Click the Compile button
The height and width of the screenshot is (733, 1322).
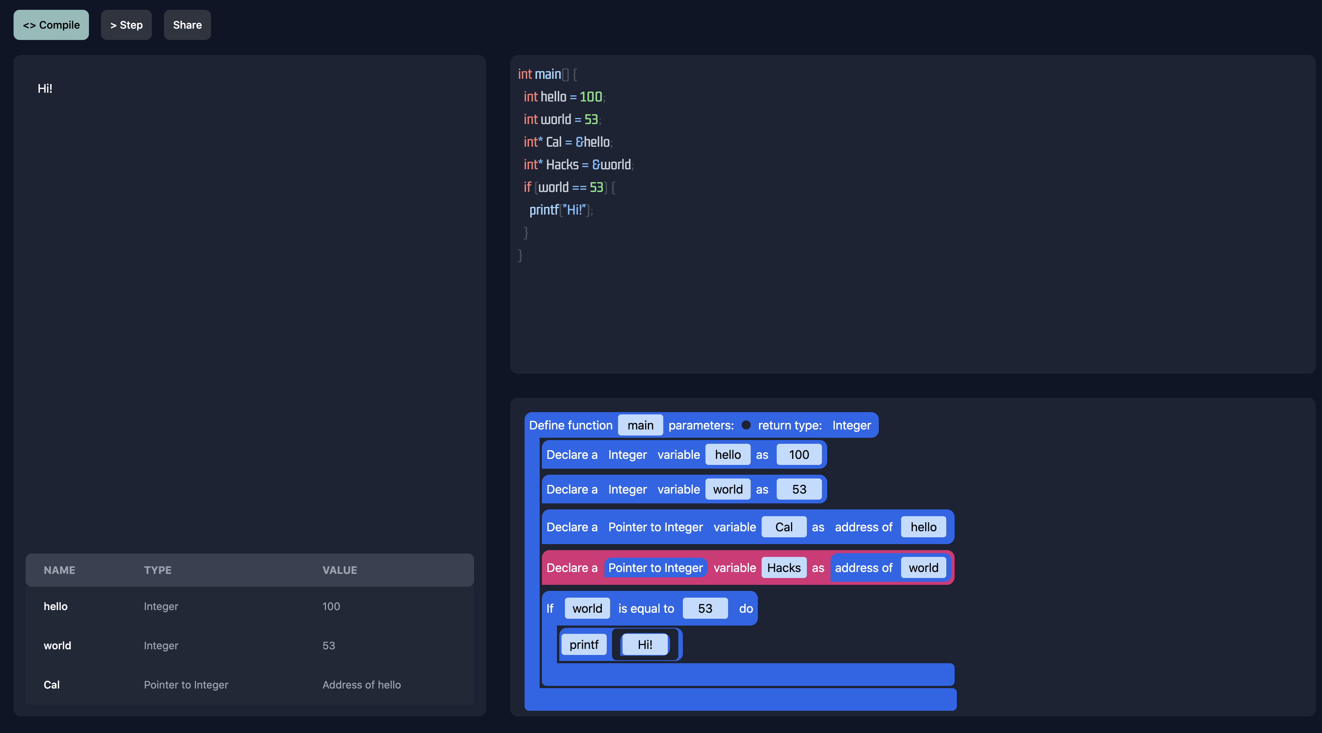pos(51,25)
